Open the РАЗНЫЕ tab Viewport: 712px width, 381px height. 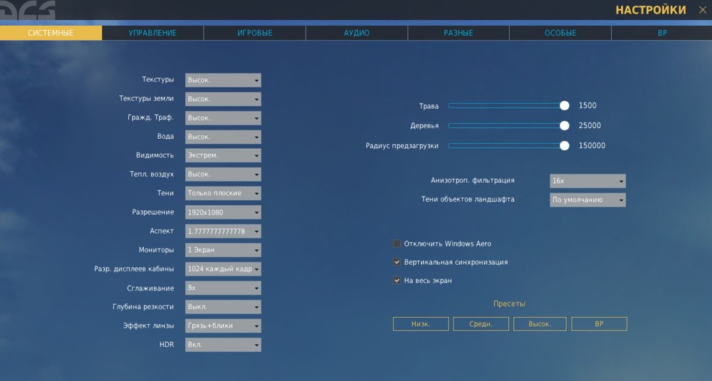pyautogui.click(x=458, y=33)
